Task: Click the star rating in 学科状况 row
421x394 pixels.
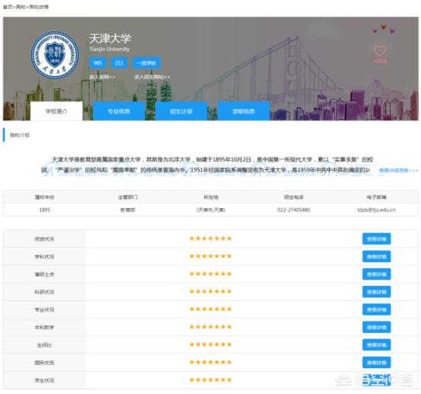Action: tap(210, 256)
